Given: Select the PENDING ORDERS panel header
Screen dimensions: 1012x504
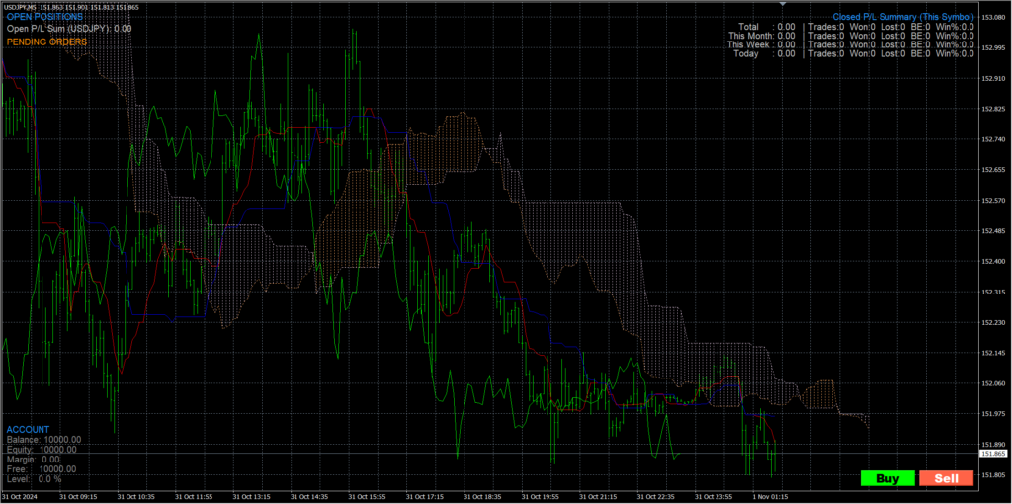Looking at the screenshot, I should [45, 42].
